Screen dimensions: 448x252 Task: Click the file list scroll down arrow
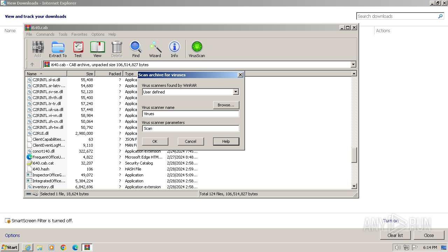tap(354, 187)
